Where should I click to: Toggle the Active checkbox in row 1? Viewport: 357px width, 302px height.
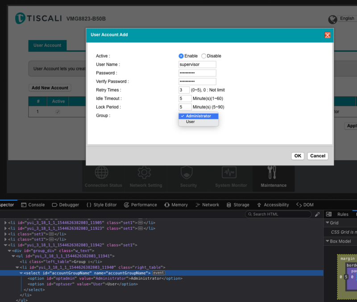tap(58, 112)
